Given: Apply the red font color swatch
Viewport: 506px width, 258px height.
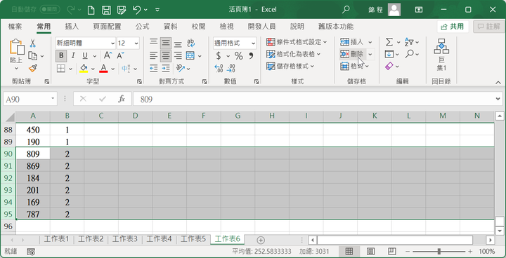Looking at the screenshot, I should tap(103, 68).
